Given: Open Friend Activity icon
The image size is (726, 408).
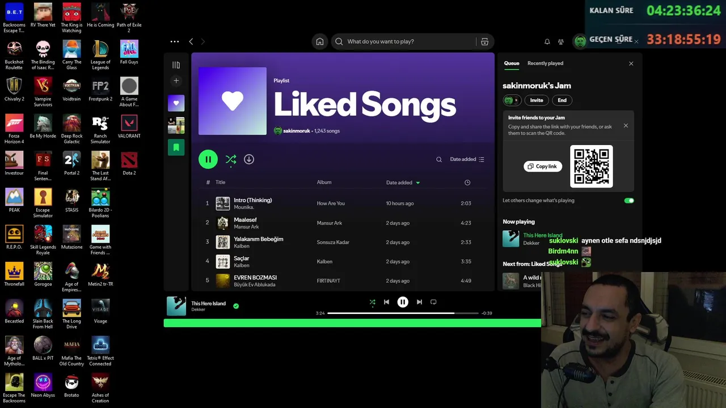Looking at the screenshot, I should [561, 41].
